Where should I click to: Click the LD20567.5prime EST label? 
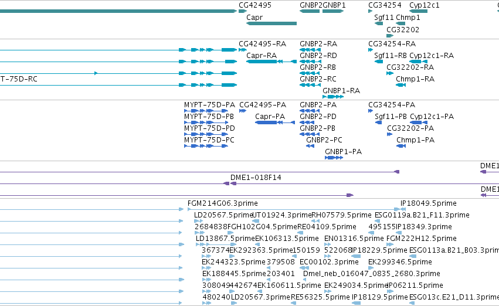pyautogui.click(x=223, y=215)
